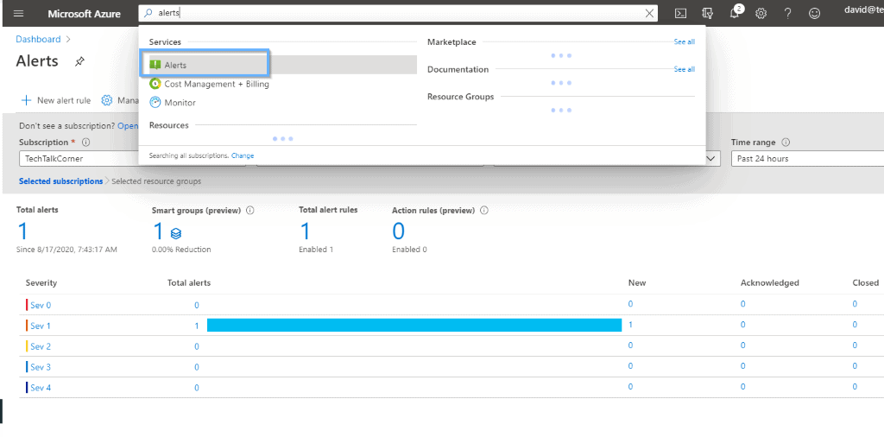Clear the search box with X

650,14
